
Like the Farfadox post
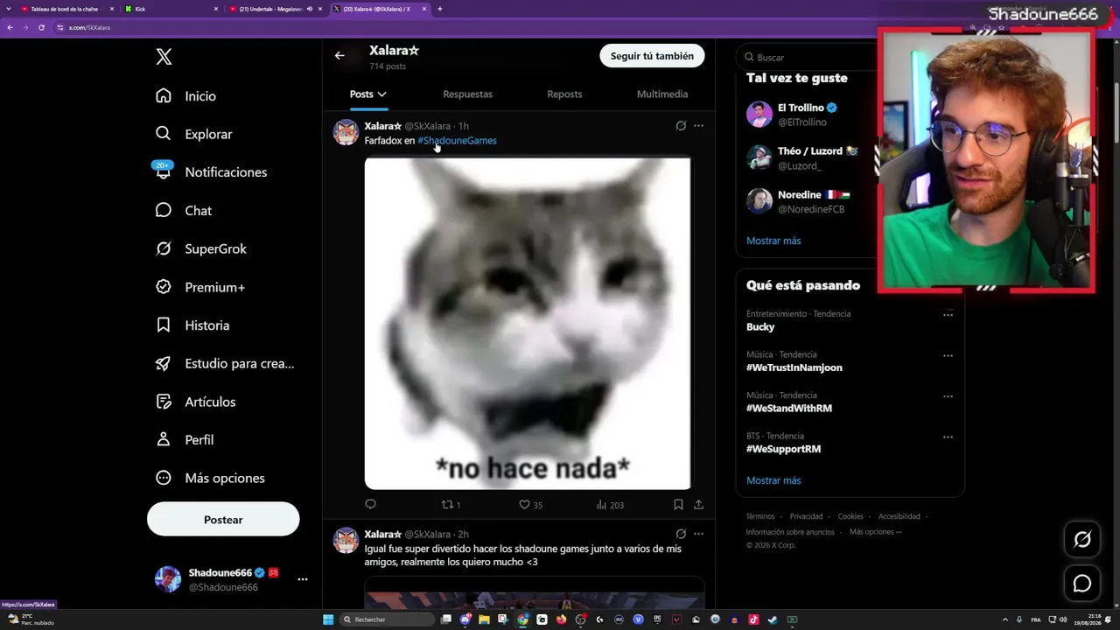pos(531,505)
